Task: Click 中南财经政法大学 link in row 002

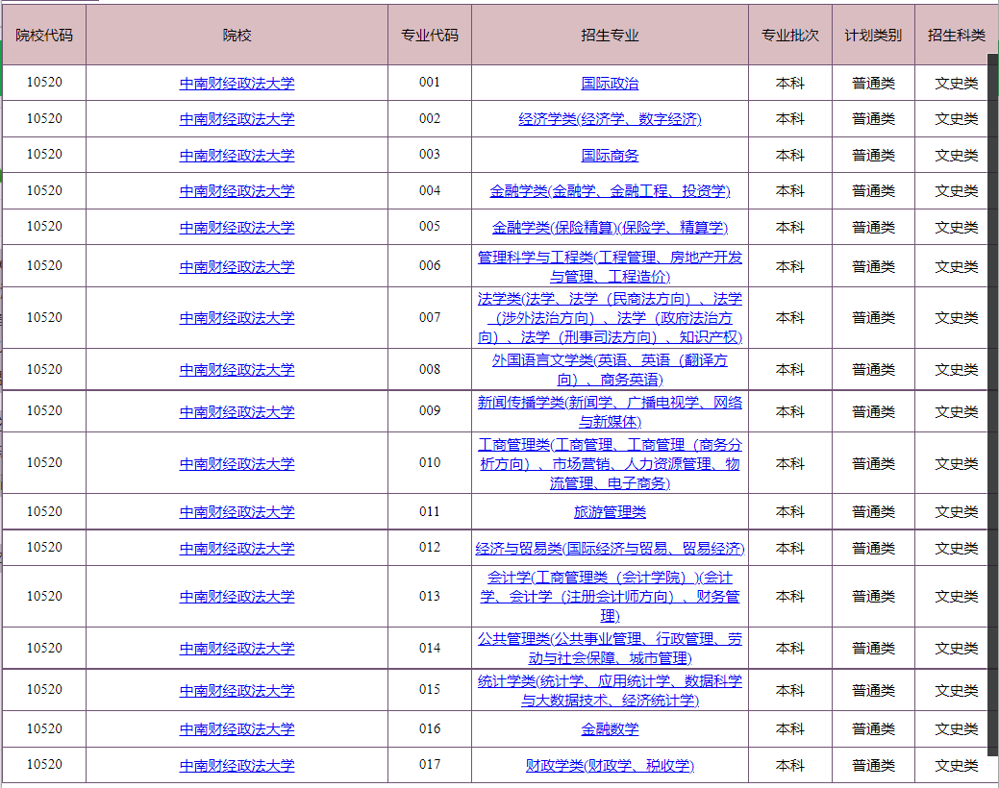Action: coord(237,119)
